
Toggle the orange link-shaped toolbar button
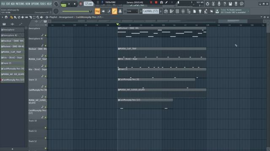point(114,11)
